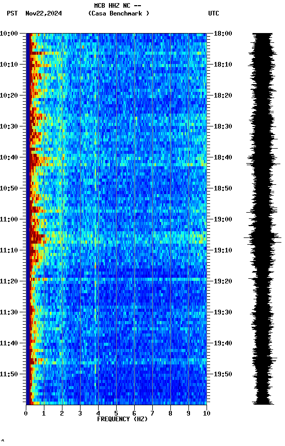Viewport: 285px width, 446px height.
Task: Click the frequency axis tick label 6
Action: click(x=134, y=413)
